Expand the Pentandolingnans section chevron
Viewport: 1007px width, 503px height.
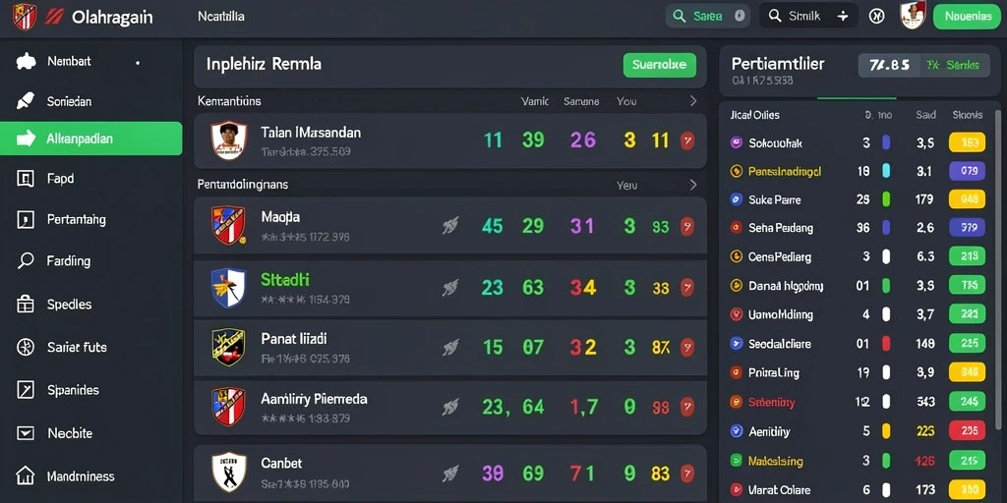click(693, 185)
